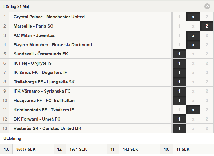Pick x for IFK Värnamo - Syrianska FC
214x156 pixels.
pos(193,91)
